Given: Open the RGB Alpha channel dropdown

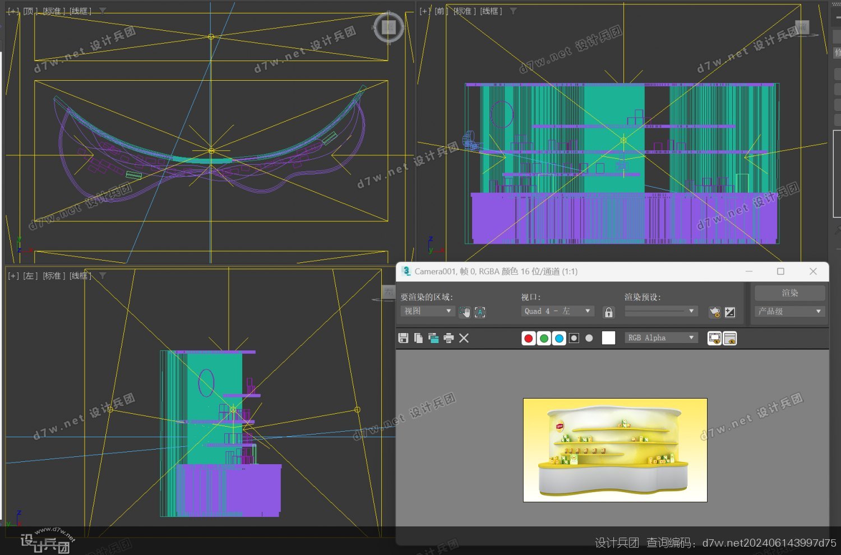Looking at the screenshot, I should (661, 338).
